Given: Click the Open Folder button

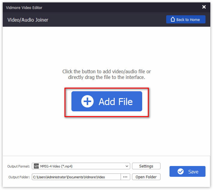Looking at the screenshot, I should [146, 177].
